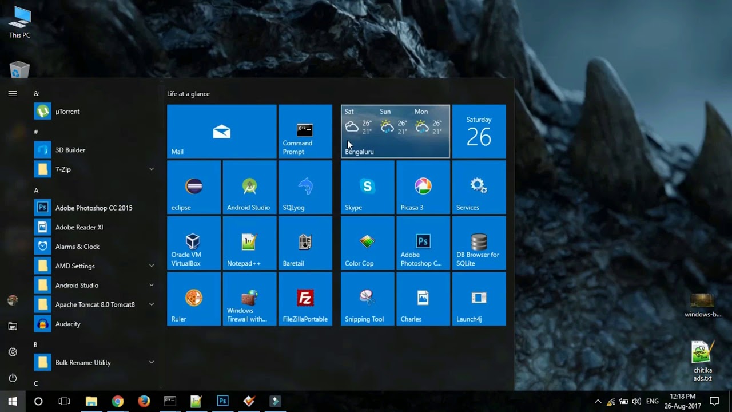
Task: Open the Action Center notifications icon
Action: point(714,401)
